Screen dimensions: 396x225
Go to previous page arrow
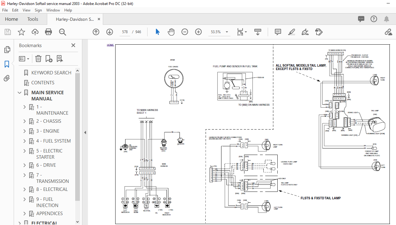[x=96, y=32]
